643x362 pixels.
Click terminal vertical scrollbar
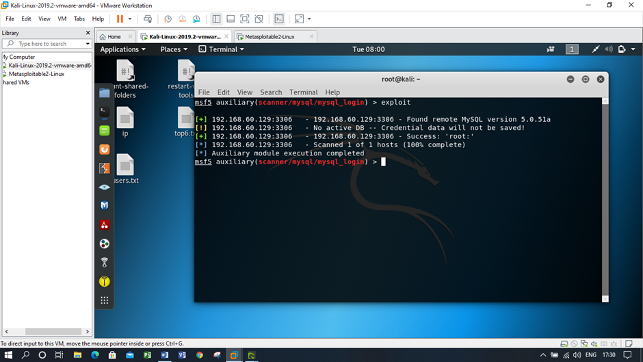coord(605,200)
